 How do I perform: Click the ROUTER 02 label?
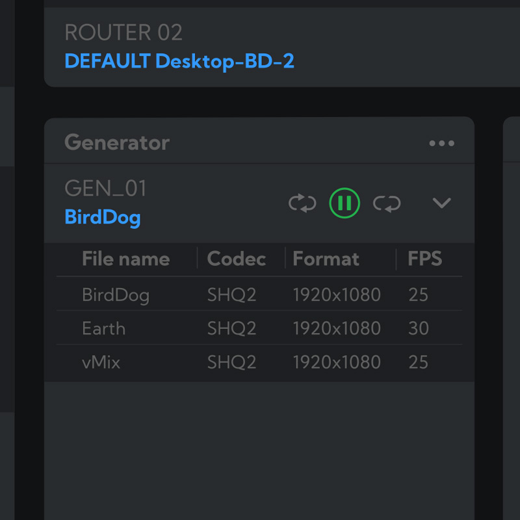pos(123,32)
